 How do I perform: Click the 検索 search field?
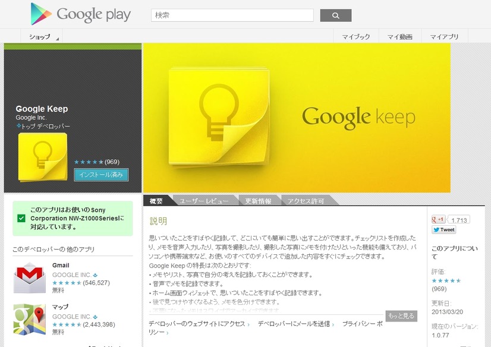(232, 15)
